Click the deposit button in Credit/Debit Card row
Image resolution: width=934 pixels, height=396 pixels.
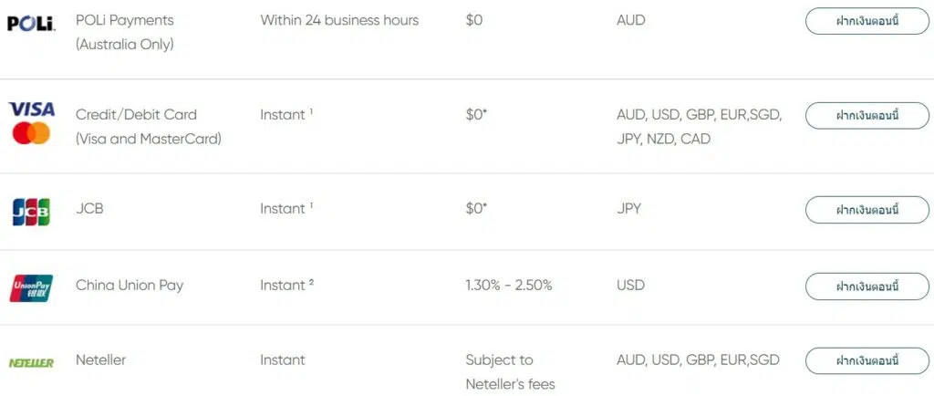(x=867, y=116)
